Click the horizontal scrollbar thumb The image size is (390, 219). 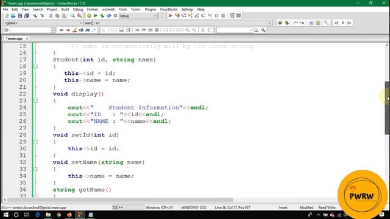tap(120, 200)
